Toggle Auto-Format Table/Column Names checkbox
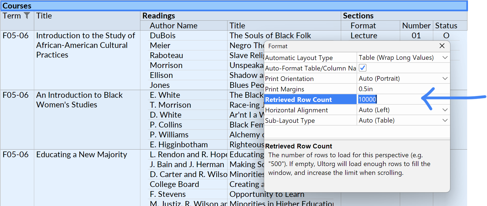 tap(362, 68)
